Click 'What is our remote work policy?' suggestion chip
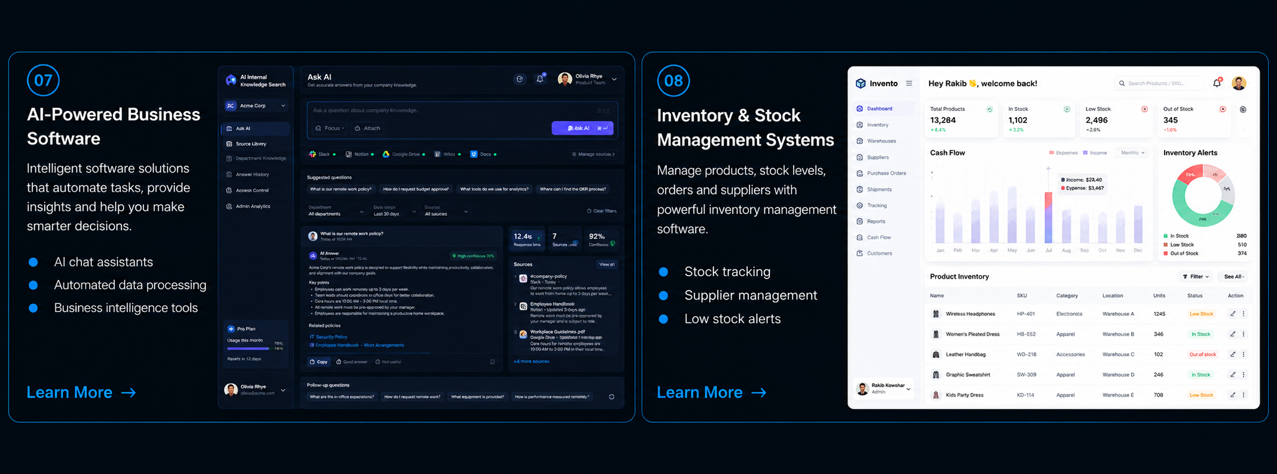1277x474 pixels. point(341,189)
